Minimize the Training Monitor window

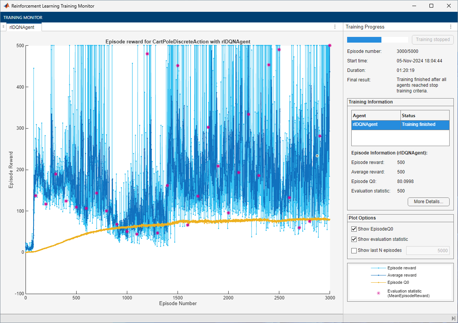point(413,6)
